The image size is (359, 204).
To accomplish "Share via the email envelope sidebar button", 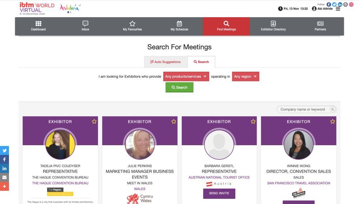I will point(4,177).
